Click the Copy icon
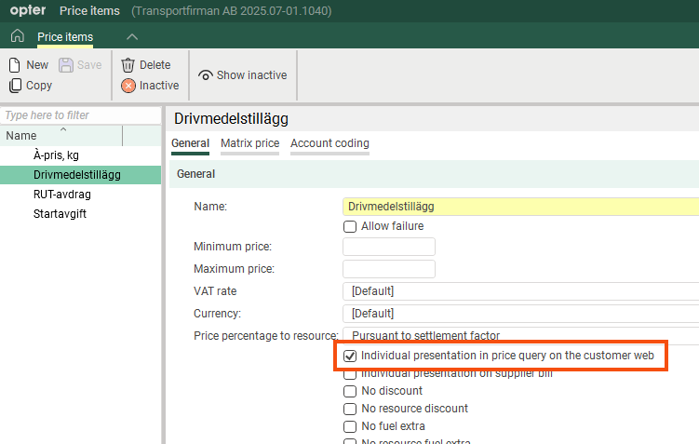 pos(15,86)
